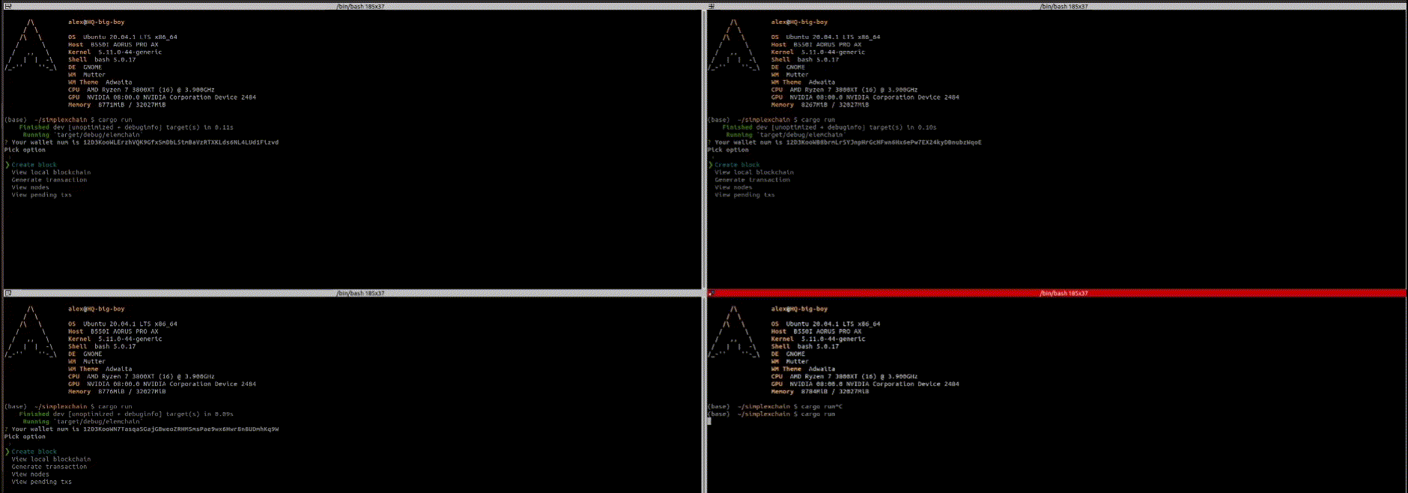Focus top-right pane via its /bin/bash title
1408x493 pixels.
[1063, 6]
